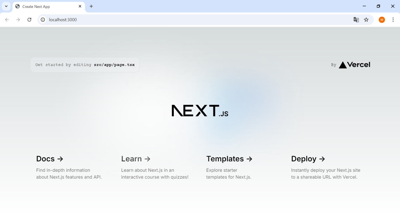The image size is (400, 215).
Task: Click the forward navigation arrow
Action: (18, 19)
